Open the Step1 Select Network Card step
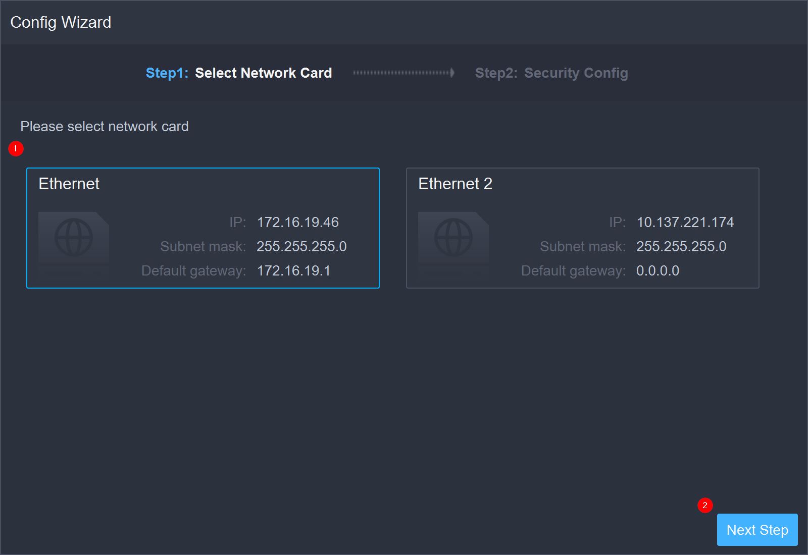Image resolution: width=808 pixels, height=555 pixels. coord(238,73)
